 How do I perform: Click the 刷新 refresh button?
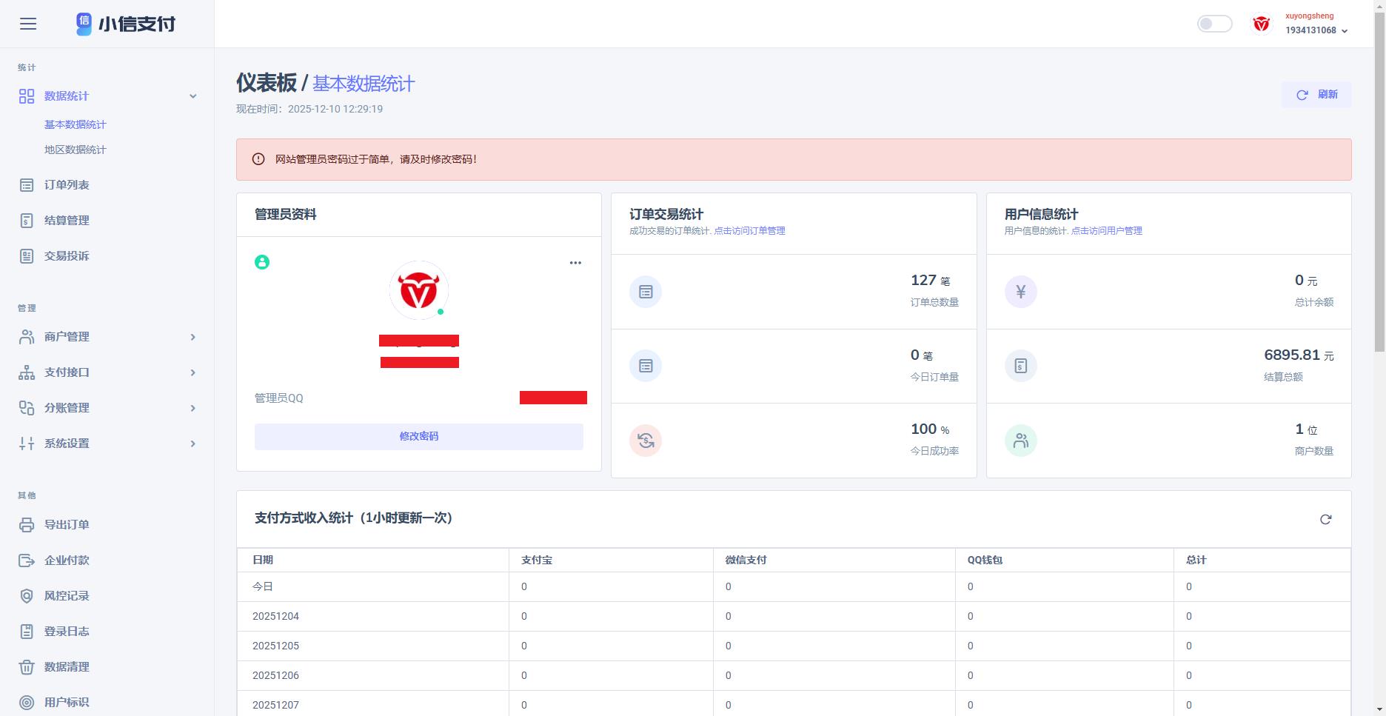click(x=1316, y=95)
